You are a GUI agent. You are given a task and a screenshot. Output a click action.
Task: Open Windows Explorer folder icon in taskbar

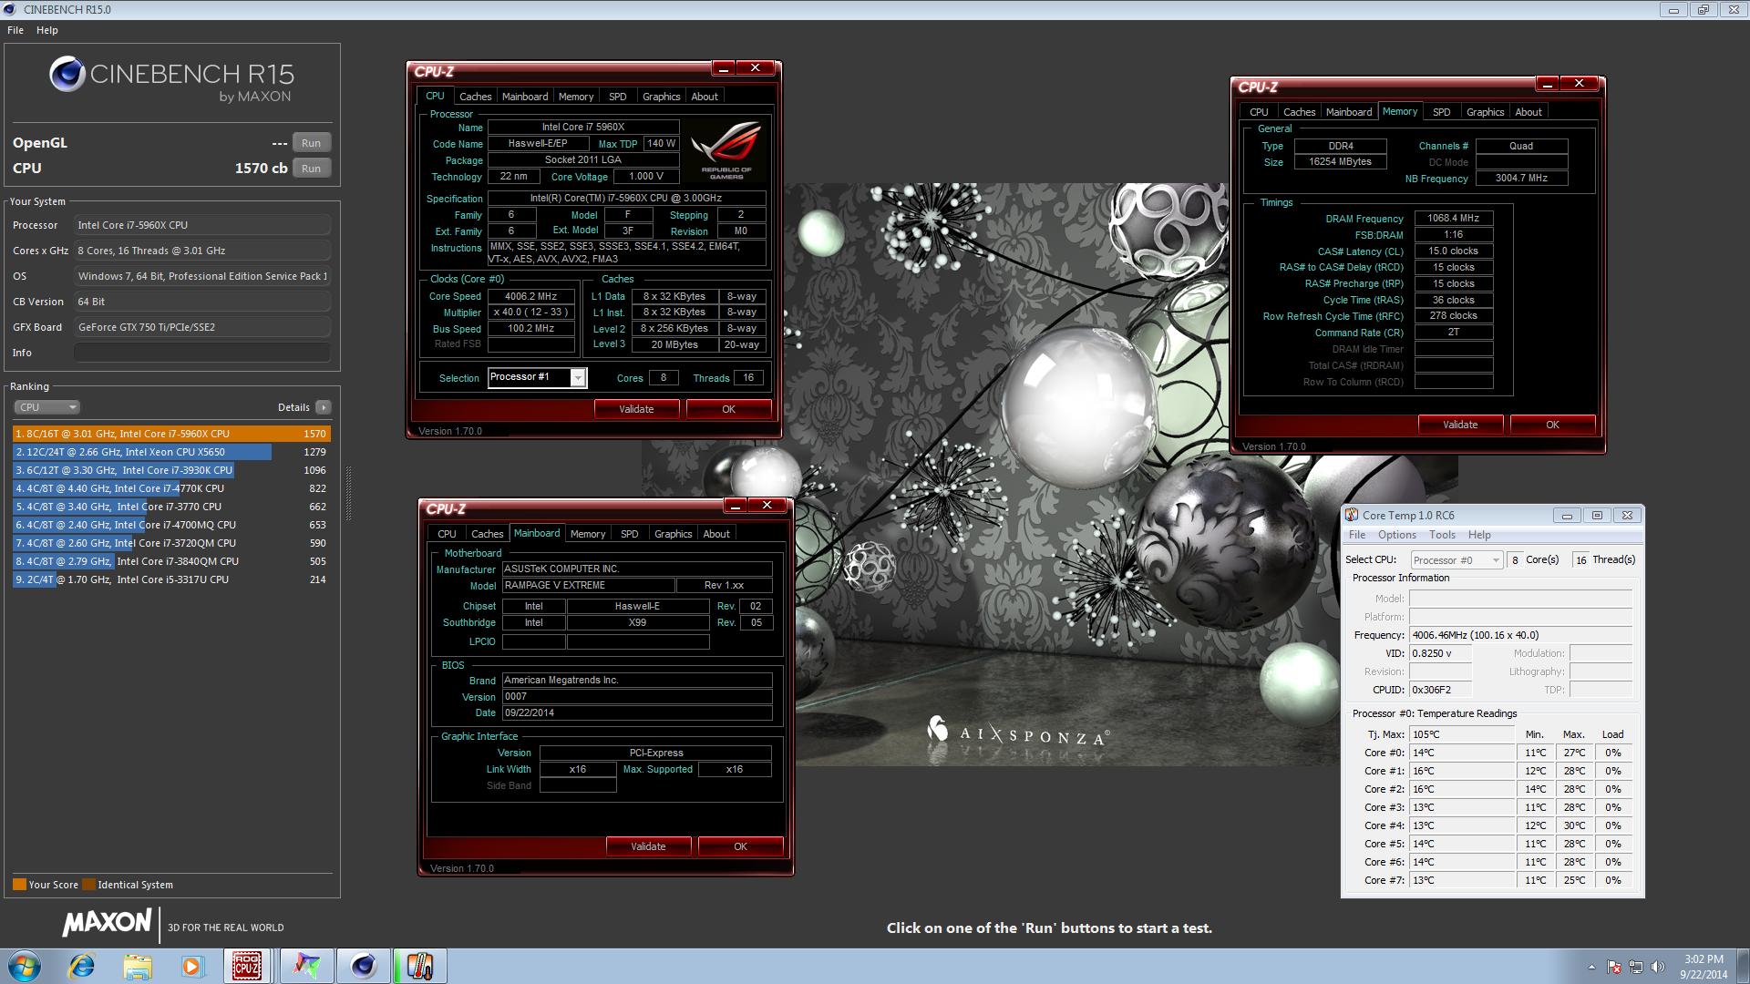point(138,966)
